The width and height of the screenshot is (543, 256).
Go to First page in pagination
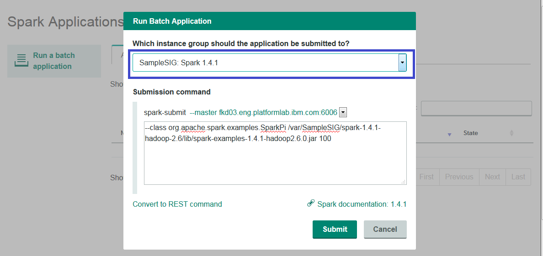426,177
